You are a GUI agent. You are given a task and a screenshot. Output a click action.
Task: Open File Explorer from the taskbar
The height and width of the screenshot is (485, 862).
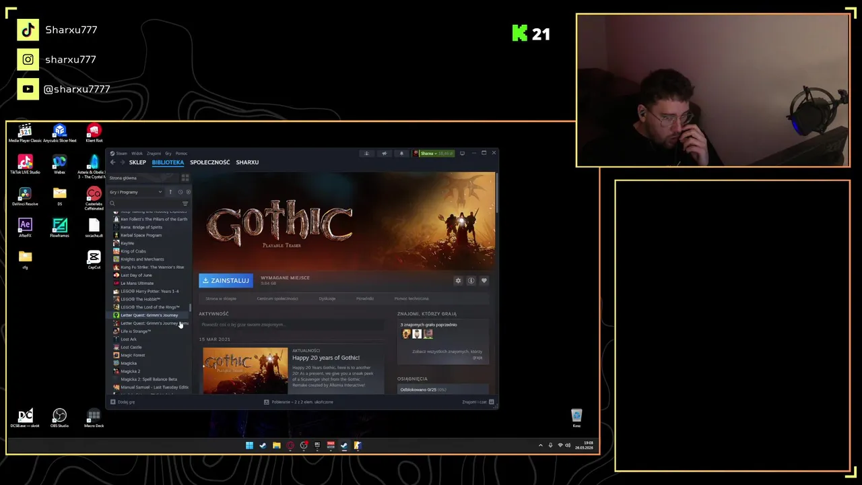pos(276,445)
